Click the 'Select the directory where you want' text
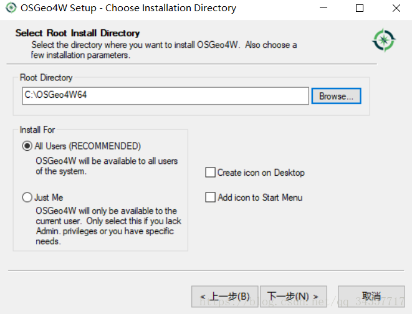Screen dimensions: 412x314 click(164, 50)
